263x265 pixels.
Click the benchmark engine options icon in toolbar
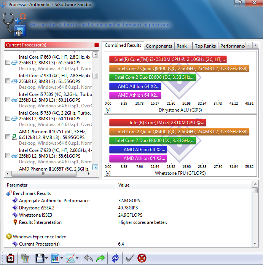point(10,258)
